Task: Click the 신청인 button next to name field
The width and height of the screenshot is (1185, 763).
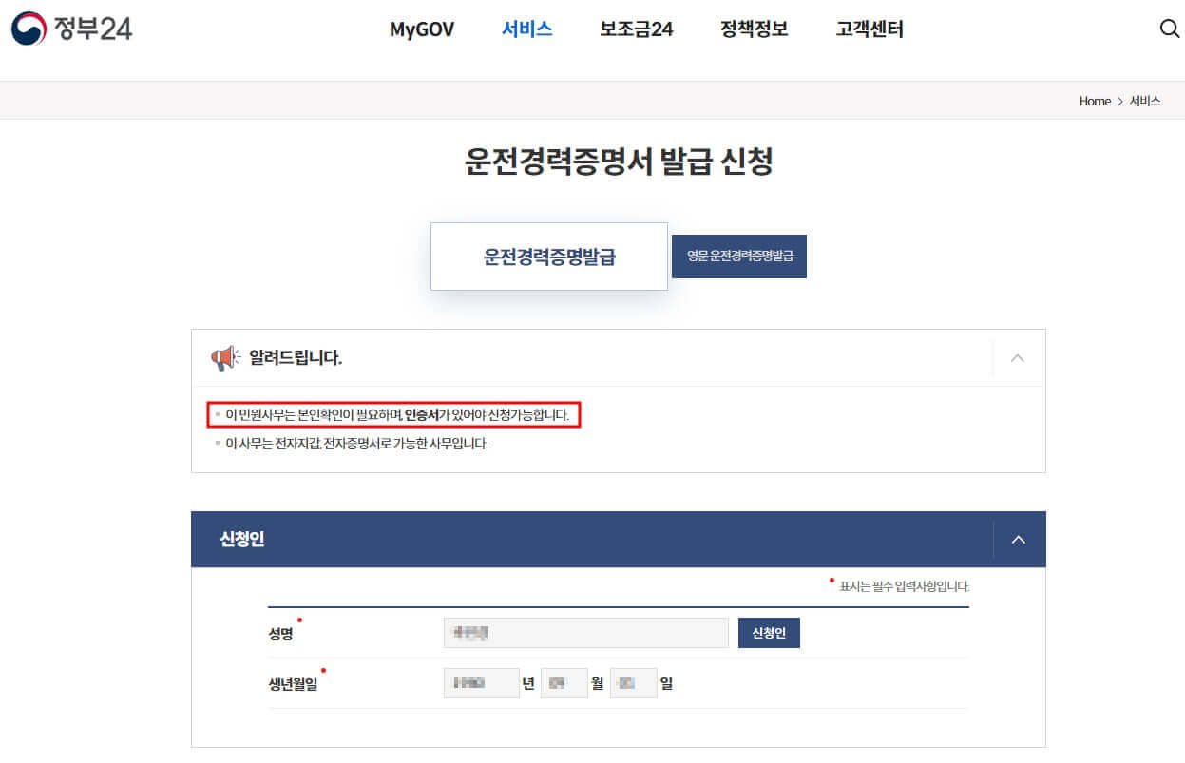Action: (x=768, y=632)
